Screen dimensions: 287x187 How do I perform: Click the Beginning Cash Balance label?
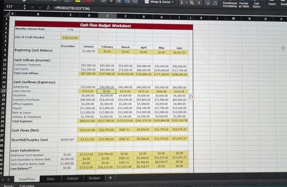pos(33,50)
